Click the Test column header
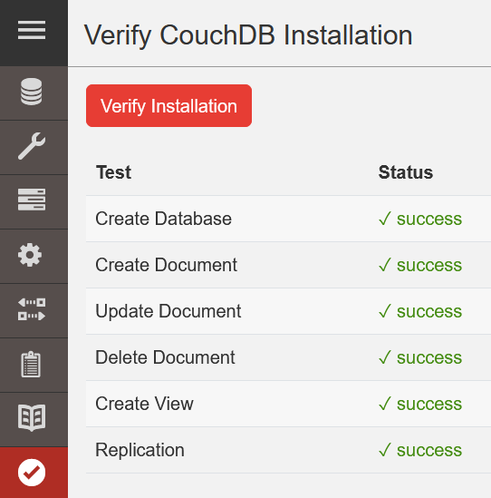This screenshot has width=491, height=498. point(113,172)
